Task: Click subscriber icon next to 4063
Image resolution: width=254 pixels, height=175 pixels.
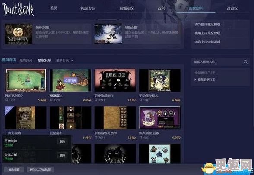Action: click(x=141, y=138)
